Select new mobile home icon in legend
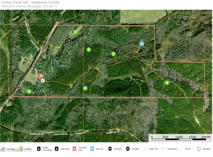The width and height of the screenshot is (213, 157). (x=74, y=149)
